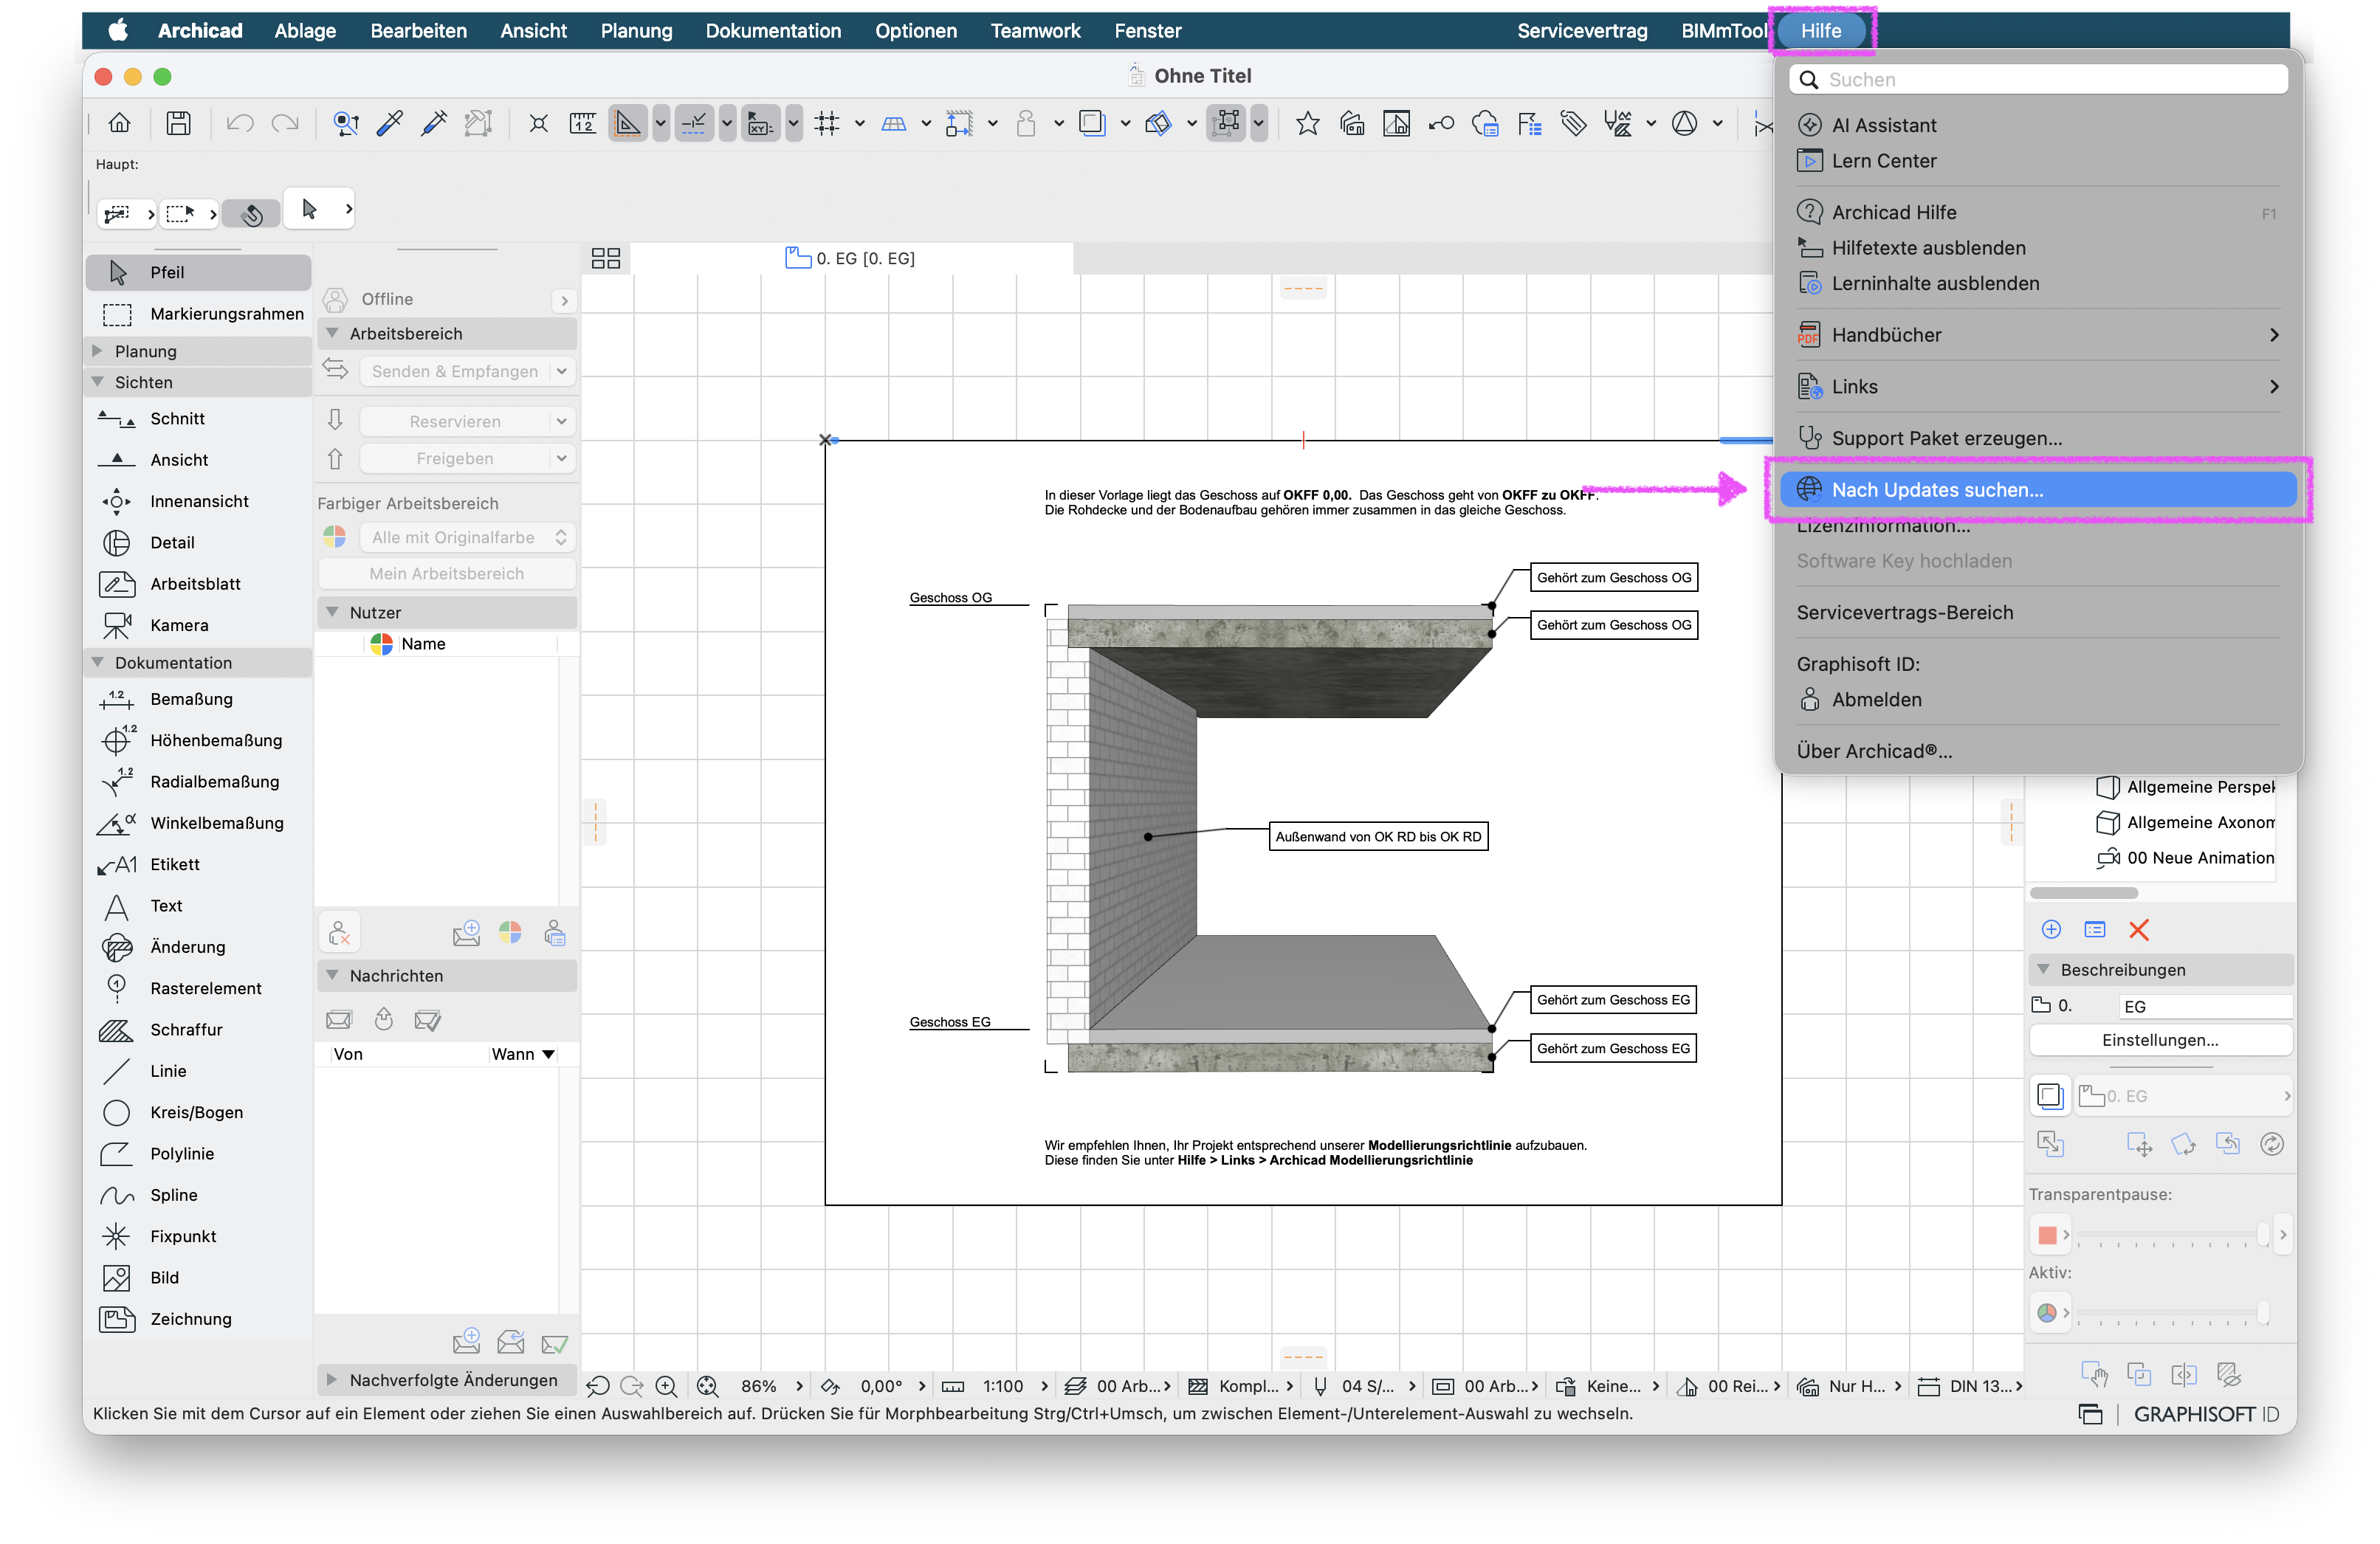The image size is (2380, 1544).
Task: Select the Fixpunkt hotspot tool
Action: point(198,1237)
